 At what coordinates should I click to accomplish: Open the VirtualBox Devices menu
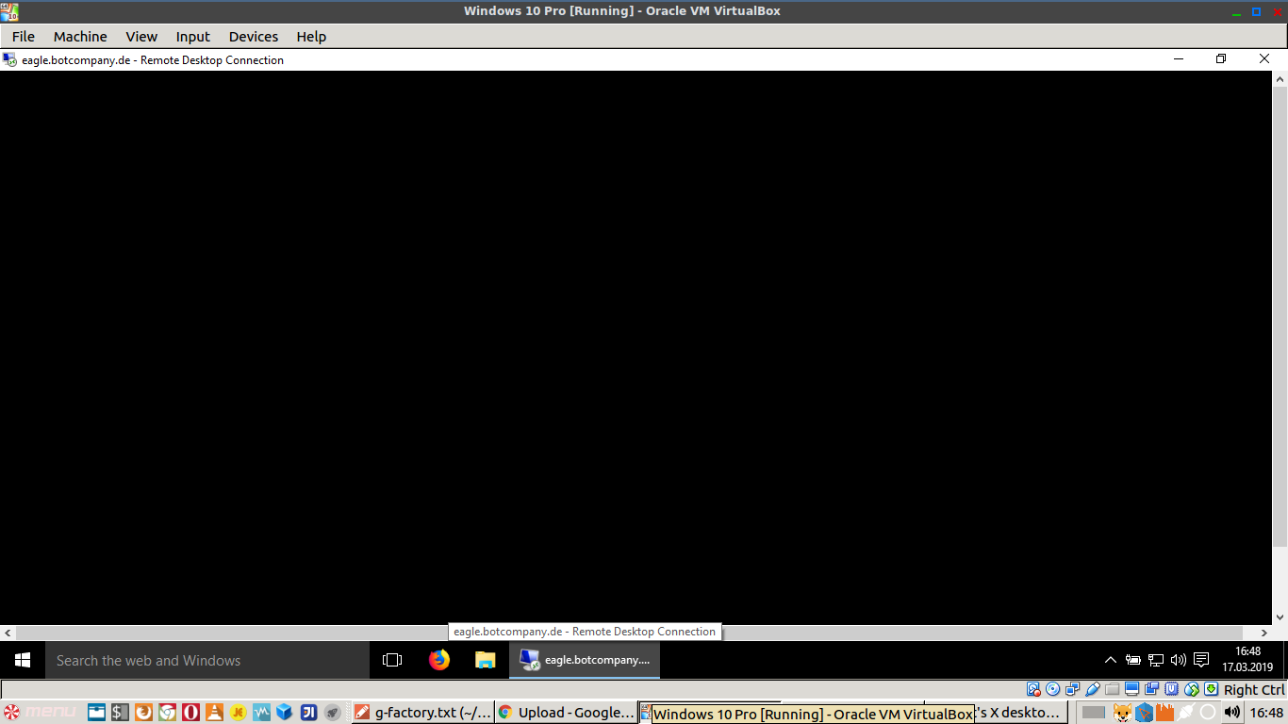(x=253, y=37)
